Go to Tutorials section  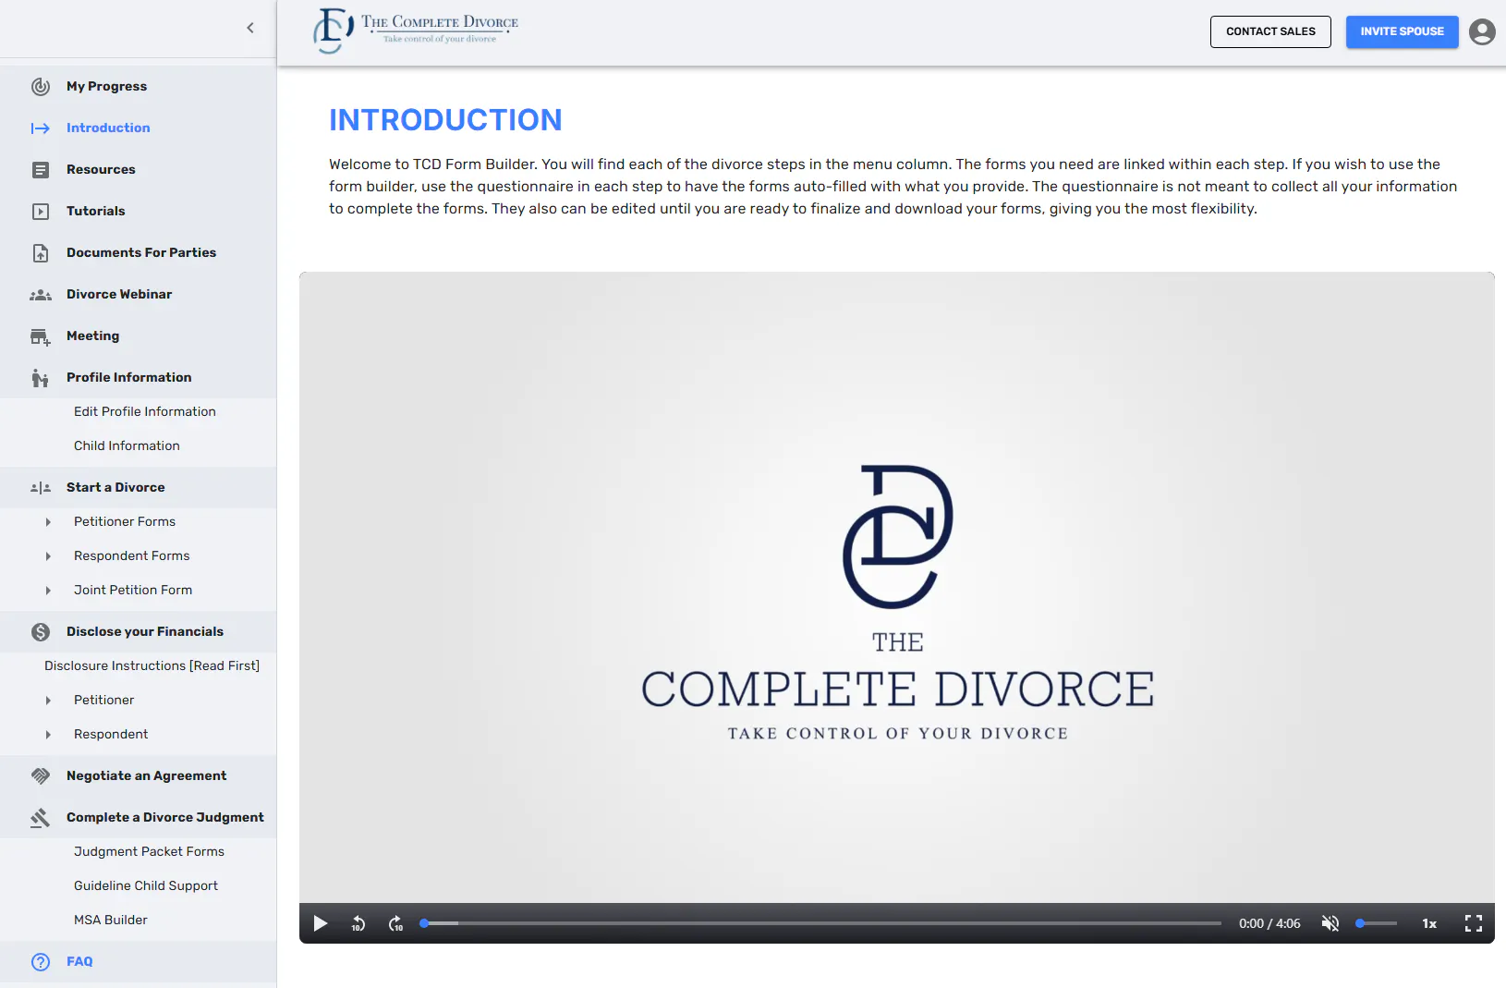pos(96,212)
